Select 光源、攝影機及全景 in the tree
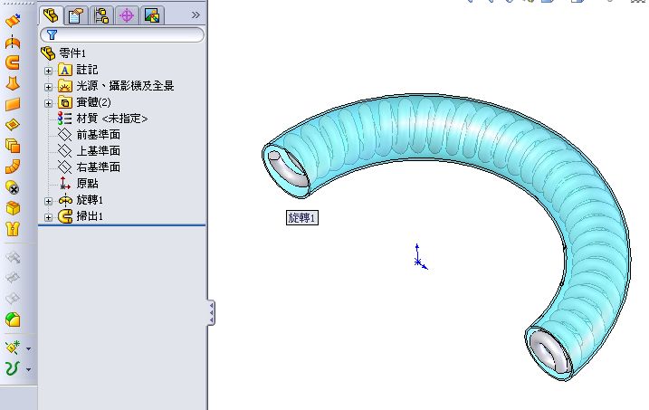The width and height of the screenshot is (649, 410). [x=126, y=86]
